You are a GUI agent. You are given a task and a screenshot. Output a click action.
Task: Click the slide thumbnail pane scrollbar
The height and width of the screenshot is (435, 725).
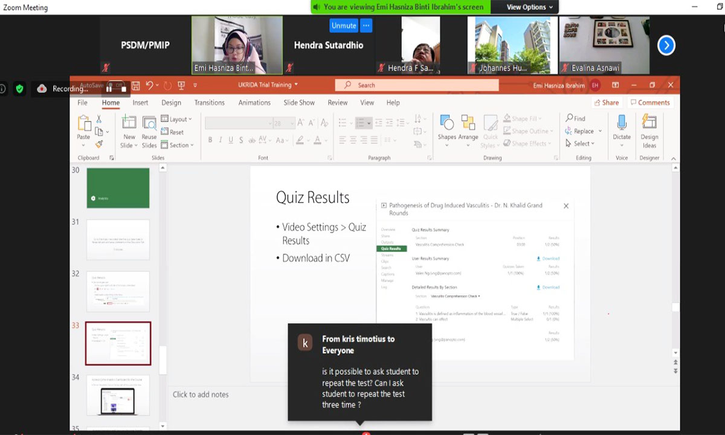(x=163, y=360)
